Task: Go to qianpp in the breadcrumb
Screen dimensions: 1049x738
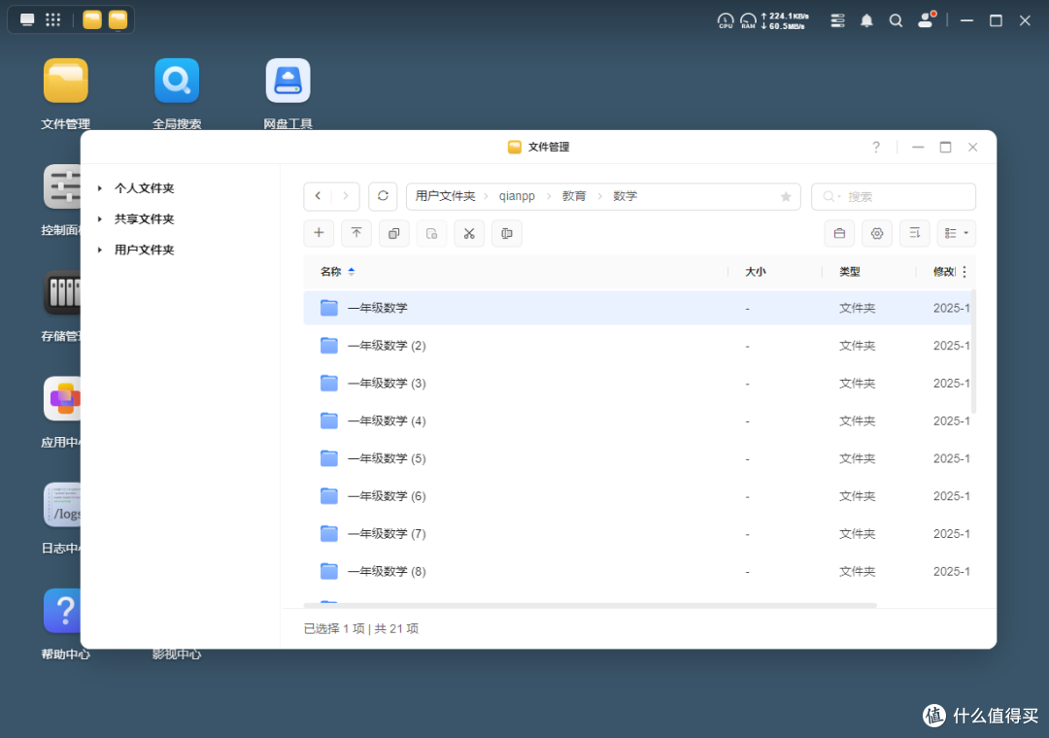Action: coord(517,196)
